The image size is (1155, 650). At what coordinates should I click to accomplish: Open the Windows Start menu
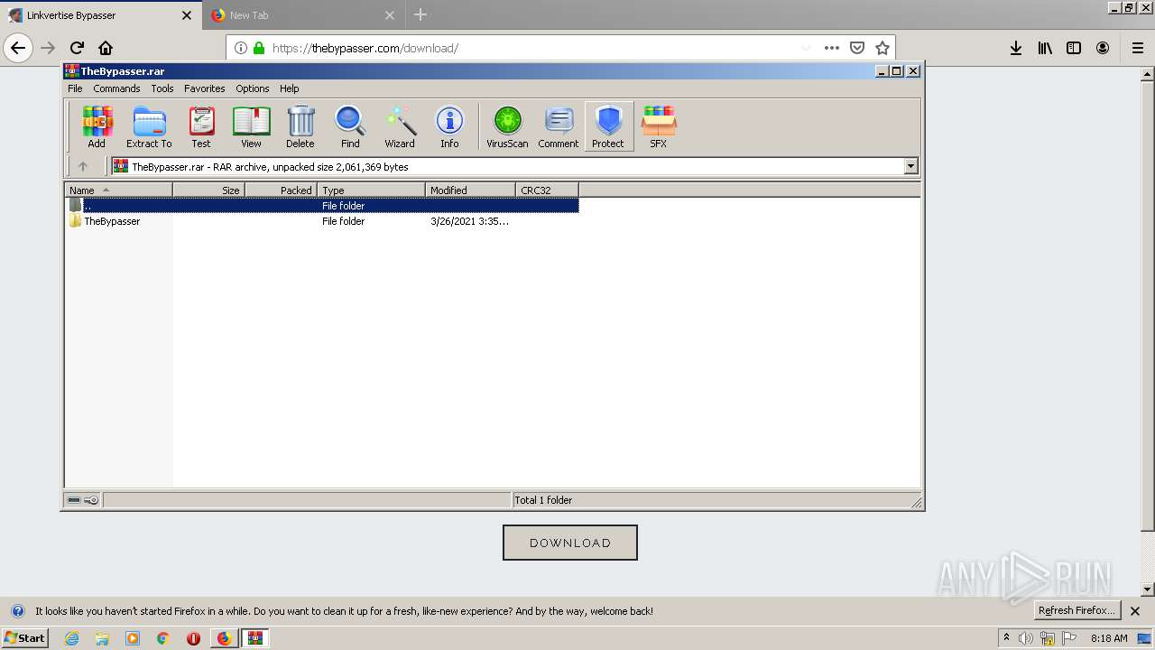(x=24, y=638)
